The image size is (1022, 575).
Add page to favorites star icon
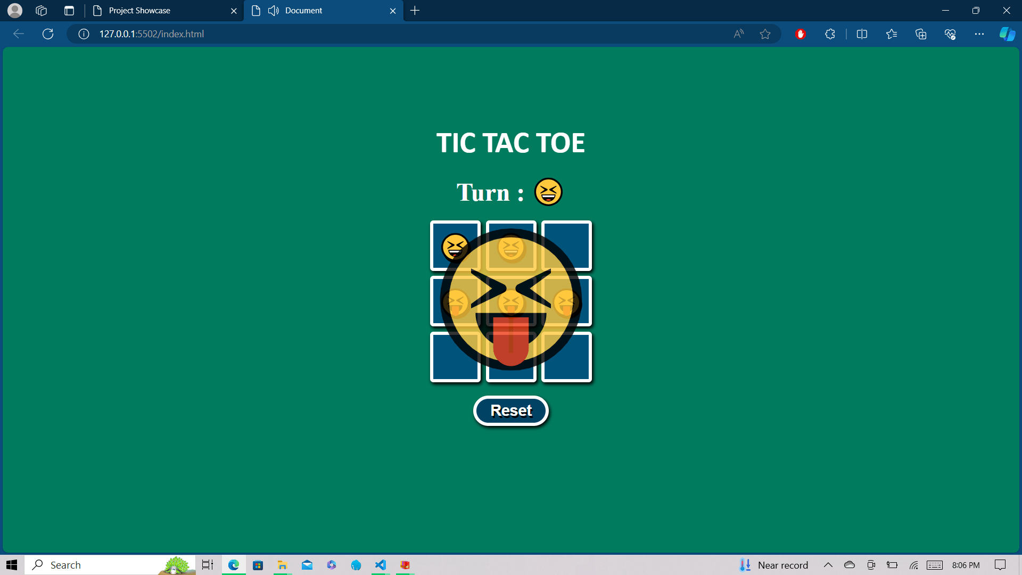765,34
